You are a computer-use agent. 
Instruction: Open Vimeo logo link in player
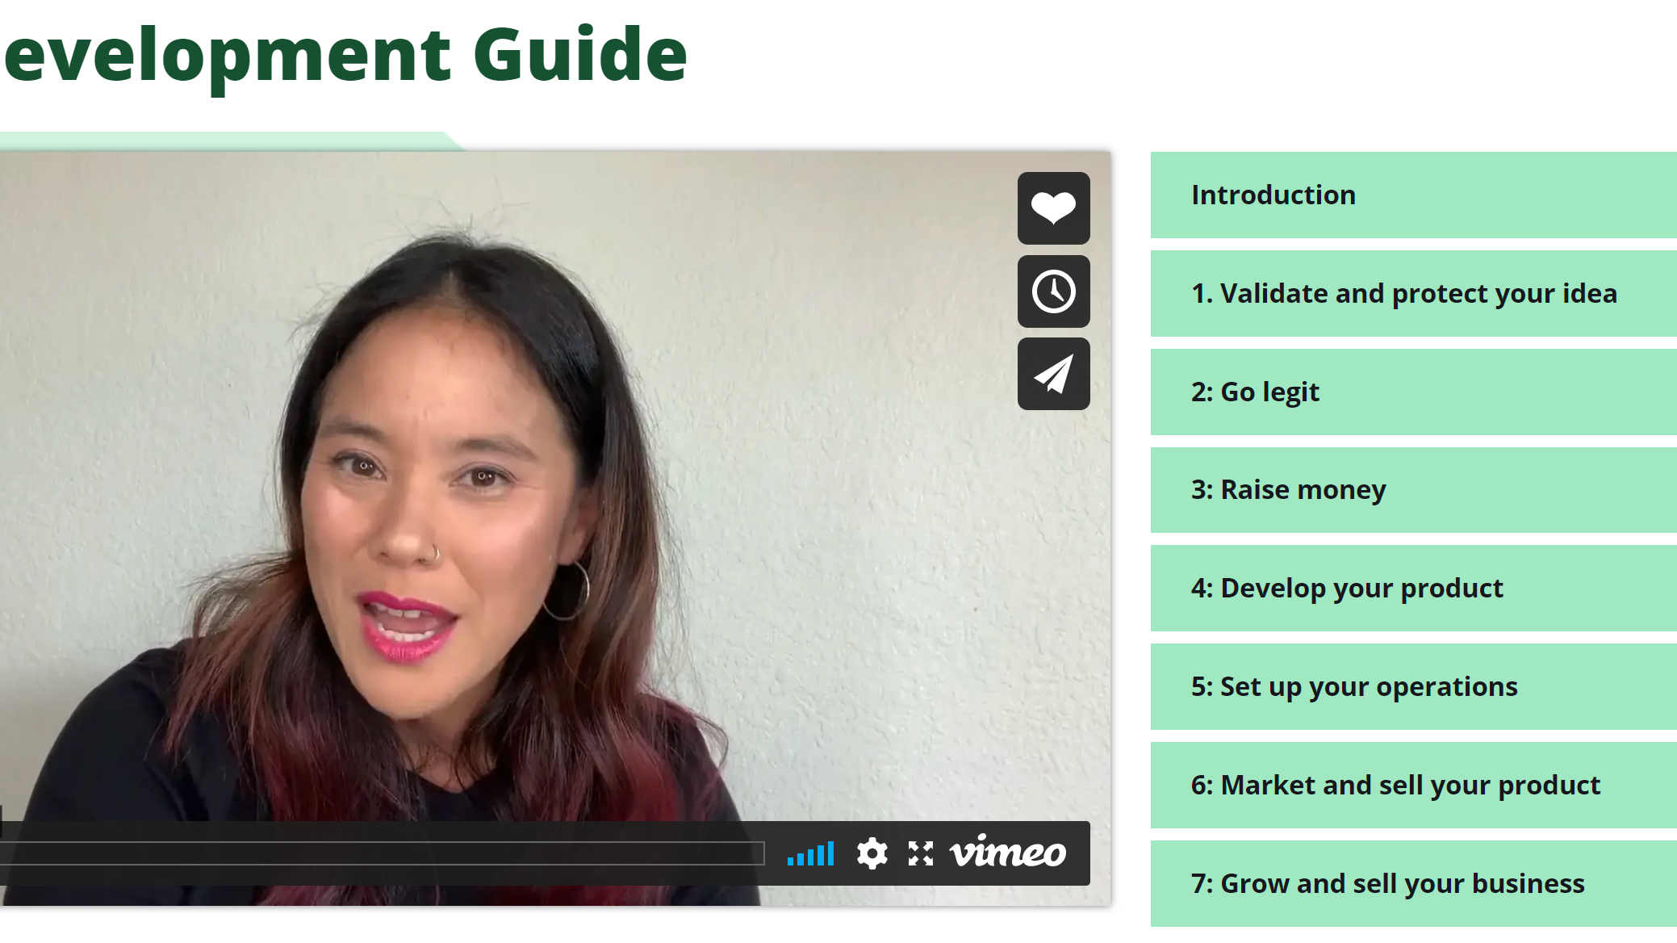point(1008,852)
